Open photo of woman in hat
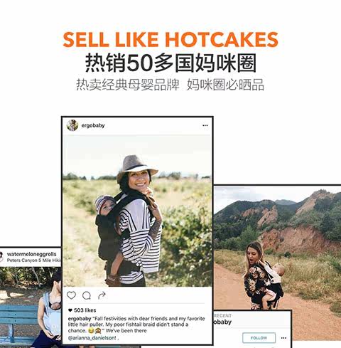This screenshot has width=341, height=348. [137, 211]
